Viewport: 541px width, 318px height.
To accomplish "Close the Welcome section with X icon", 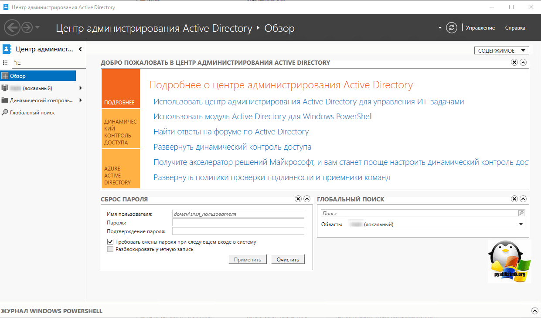I will tap(514, 63).
